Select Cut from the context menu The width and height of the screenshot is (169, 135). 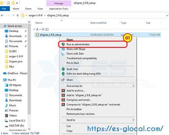click(69, 126)
